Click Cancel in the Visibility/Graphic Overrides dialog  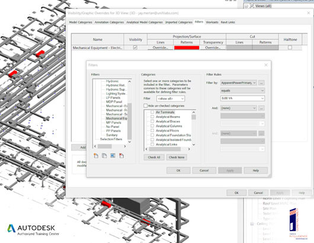point(258,193)
